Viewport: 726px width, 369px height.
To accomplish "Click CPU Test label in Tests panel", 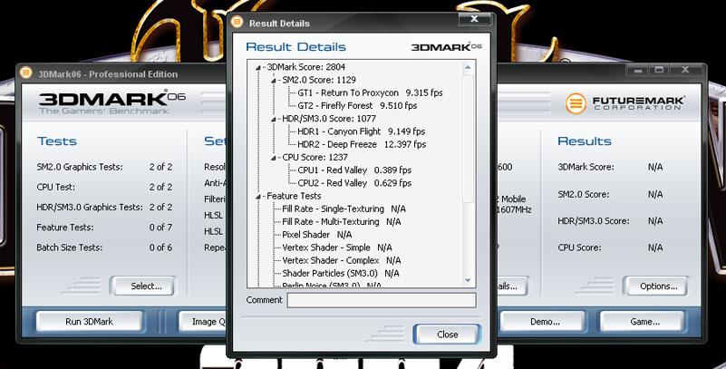I will pos(55,187).
